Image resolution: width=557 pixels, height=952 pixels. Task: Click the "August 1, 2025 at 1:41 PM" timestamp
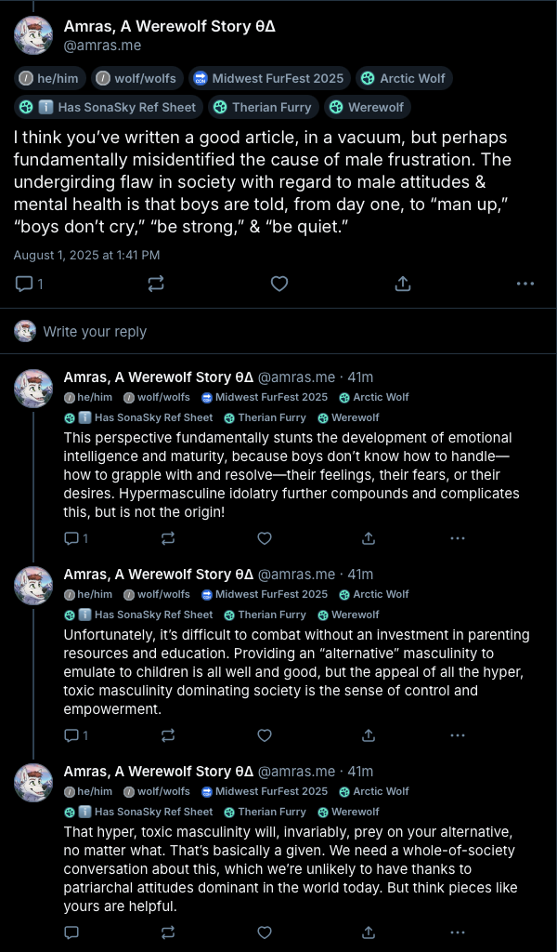(86, 255)
